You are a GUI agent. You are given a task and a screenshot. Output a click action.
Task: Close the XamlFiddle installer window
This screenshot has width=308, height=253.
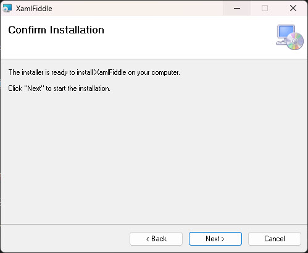pos(293,8)
